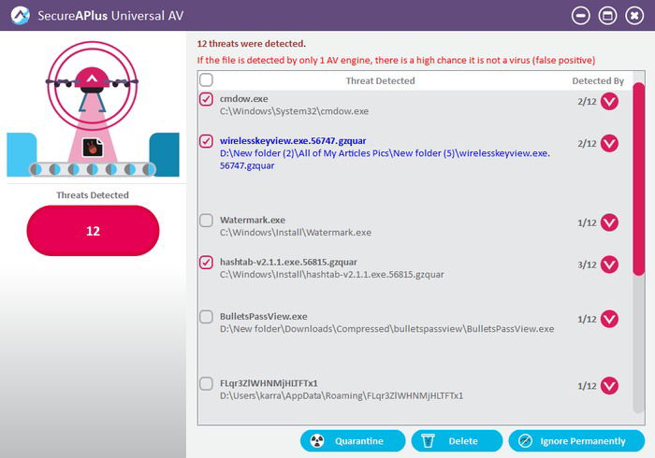655x458 pixels.
Task: Click the trash bin icon on Delete button
Action: pyautogui.click(x=428, y=441)
